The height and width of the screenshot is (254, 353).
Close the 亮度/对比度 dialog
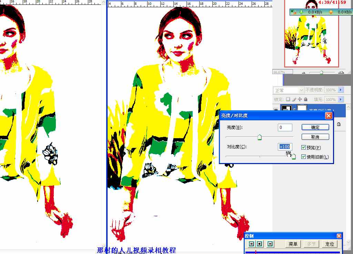[x=329, y=116]
